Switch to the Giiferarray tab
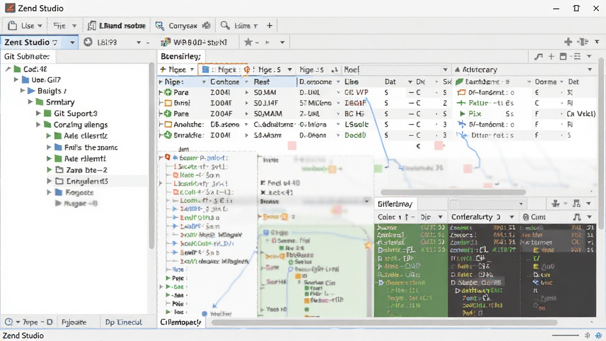The width and height of the screenshot is (606, 341). (395, 204)
